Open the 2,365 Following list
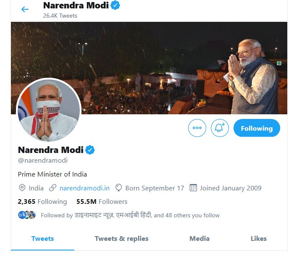 [42, 201]
